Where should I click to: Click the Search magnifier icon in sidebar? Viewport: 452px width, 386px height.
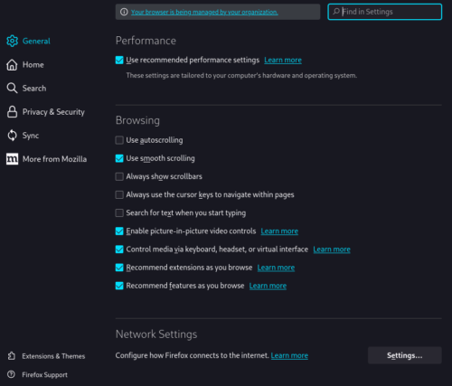[12, 89]
